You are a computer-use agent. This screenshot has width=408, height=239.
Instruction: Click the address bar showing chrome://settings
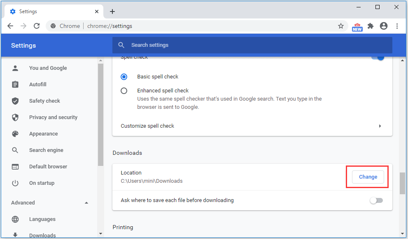pos(197,26)
